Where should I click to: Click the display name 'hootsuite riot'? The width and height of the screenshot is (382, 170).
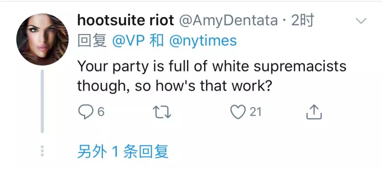[x=126, y=20]
